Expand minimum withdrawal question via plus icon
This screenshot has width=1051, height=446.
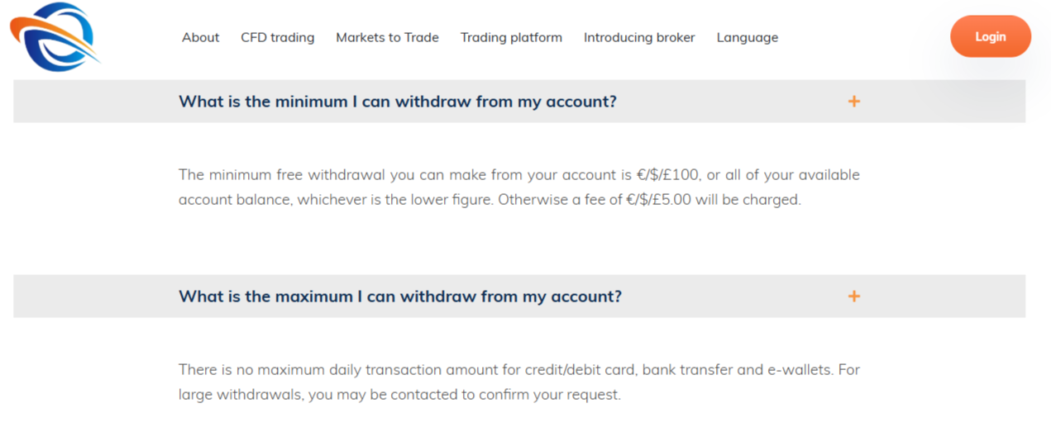[x=854, y=102]
